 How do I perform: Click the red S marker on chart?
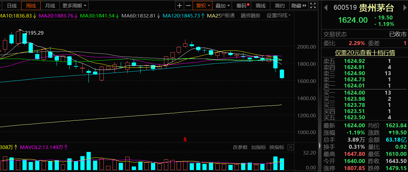[185, 140]
